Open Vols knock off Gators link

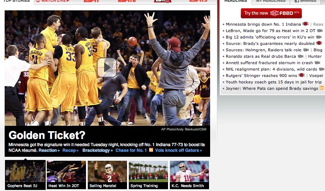pyautogui.click(x=178, y=150)
